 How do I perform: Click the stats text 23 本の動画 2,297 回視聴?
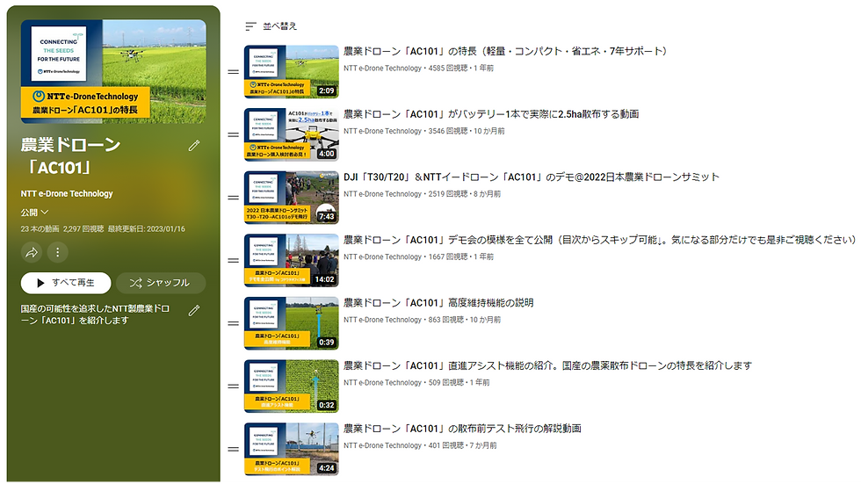pyautogui.click(x=62, y=229)
